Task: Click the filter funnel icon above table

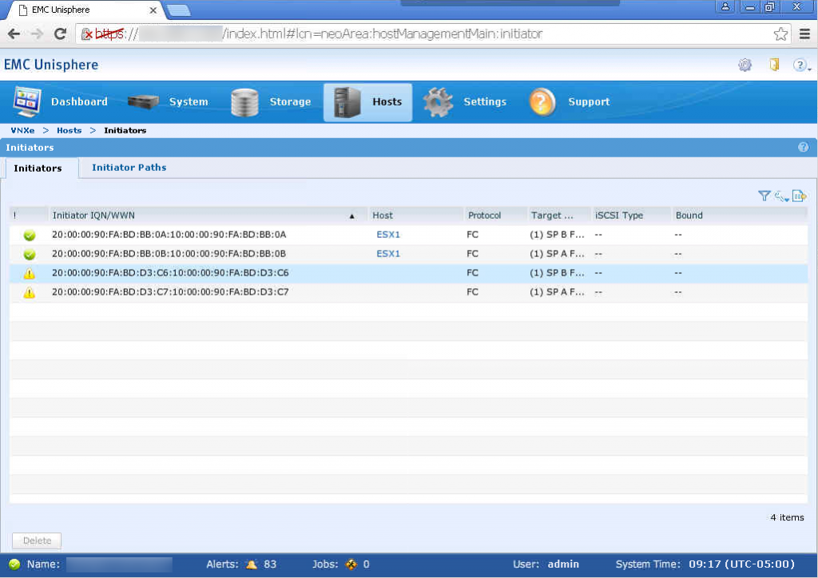Action: [x=764, y=196]
